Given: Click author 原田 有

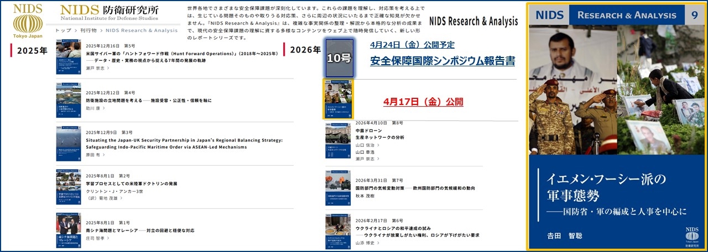Looking at the screenshot, I should [x=94, y=155].
